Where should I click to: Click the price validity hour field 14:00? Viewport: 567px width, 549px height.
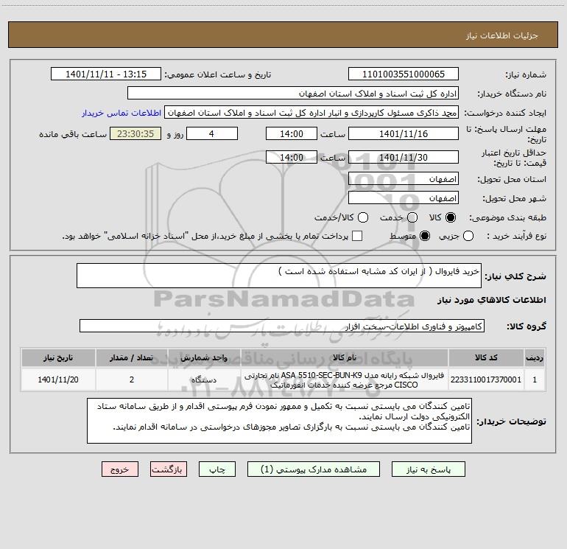click(292, 157)
